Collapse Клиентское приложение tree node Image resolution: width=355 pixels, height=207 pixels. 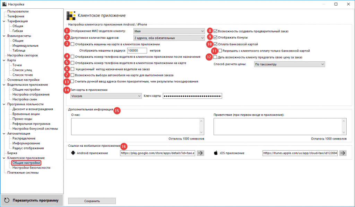point(4,158)
